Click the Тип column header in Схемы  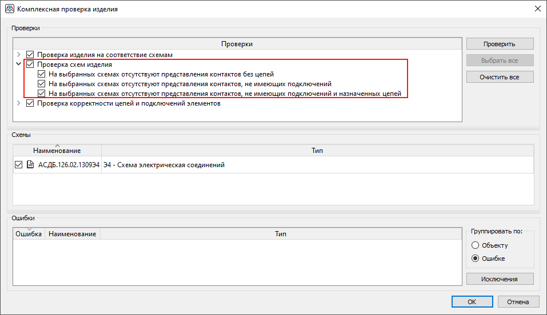click(x=317, y=151)
